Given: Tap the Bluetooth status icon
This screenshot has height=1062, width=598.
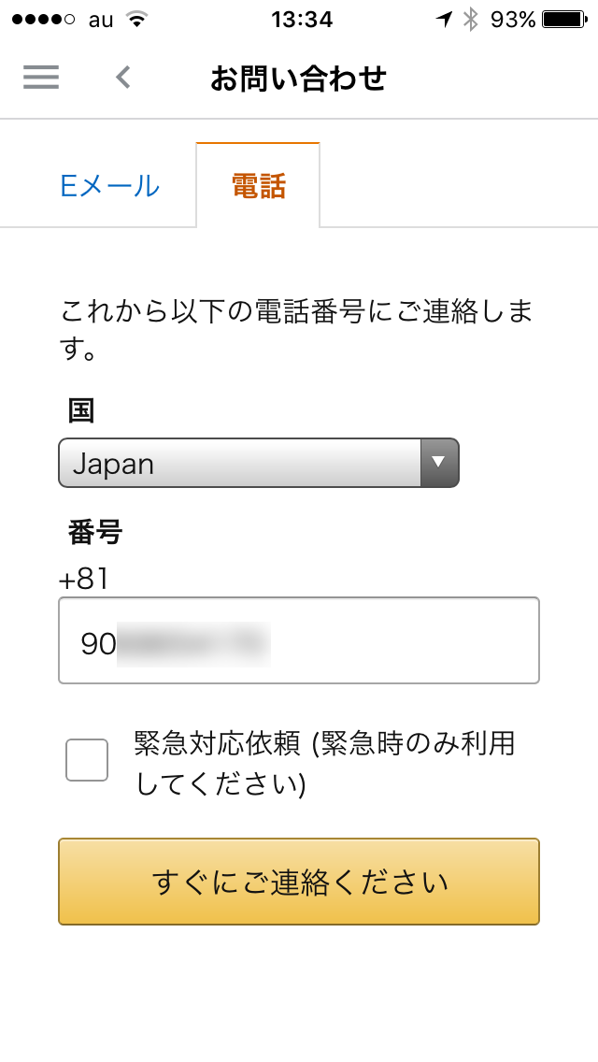Looking at the screenshot, I should coord(470,20).
